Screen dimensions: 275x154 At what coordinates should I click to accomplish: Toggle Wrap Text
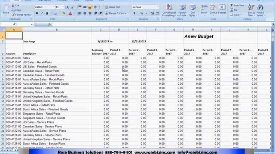click(113, 7)
